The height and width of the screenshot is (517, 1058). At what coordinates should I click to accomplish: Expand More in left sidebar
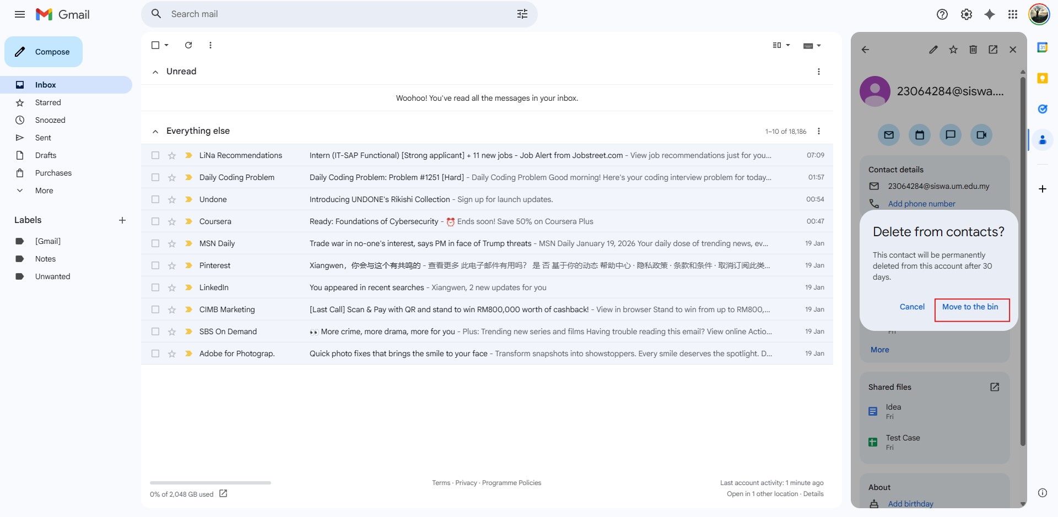[x=44, y=191]
